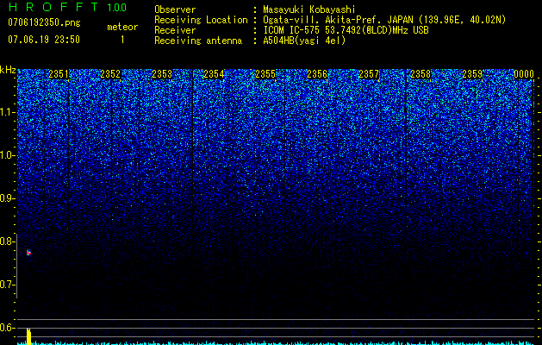Click the 2353 time marker
The width and height of the screenshot is (542, 345).
(x=162, y=74)
